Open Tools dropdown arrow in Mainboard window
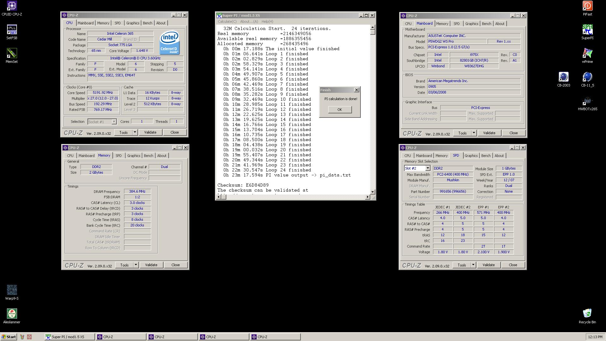The width and height of the screenshot is (606, 341). pos(474,133)
